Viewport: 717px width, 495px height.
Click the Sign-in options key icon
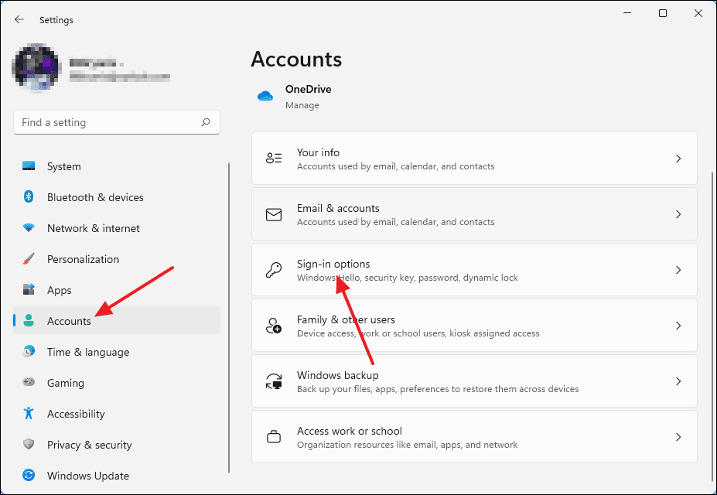point(274,270)
